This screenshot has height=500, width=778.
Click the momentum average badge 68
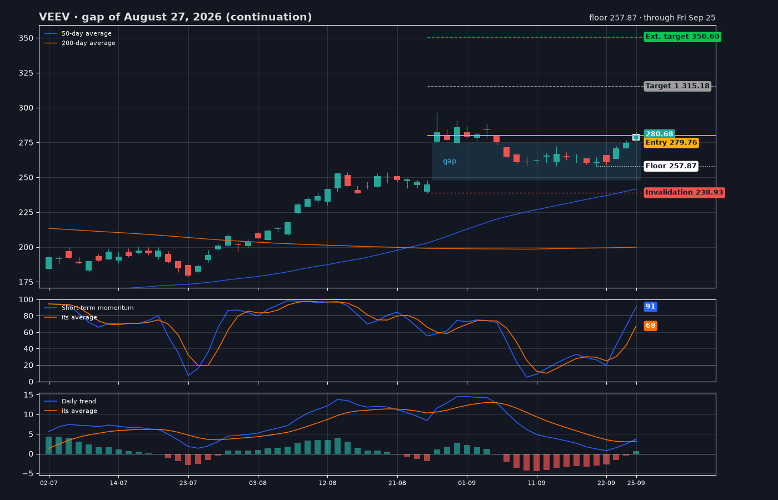click(650, 326)
